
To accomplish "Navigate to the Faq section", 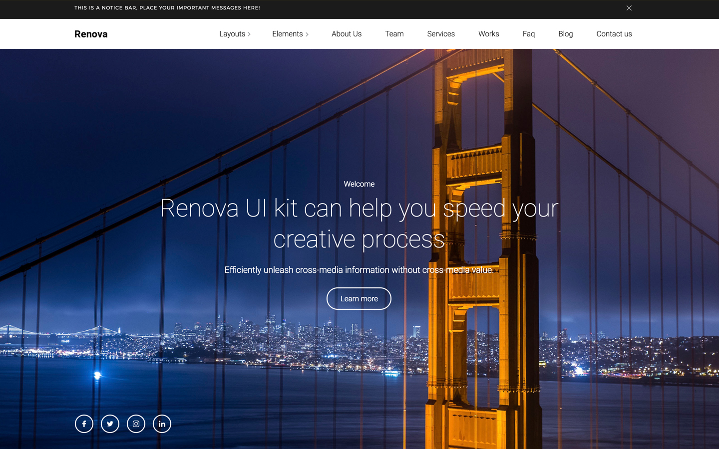I will coord(529,33).
